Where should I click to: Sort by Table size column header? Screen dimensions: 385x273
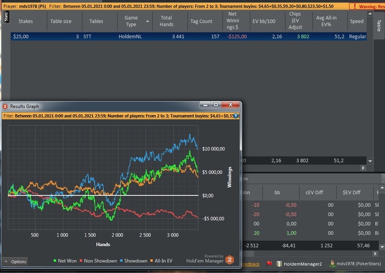pyautogui.click(x=61, y=21)
